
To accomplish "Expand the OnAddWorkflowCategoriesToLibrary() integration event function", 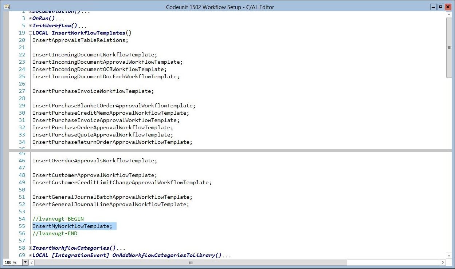I will 30,255.
